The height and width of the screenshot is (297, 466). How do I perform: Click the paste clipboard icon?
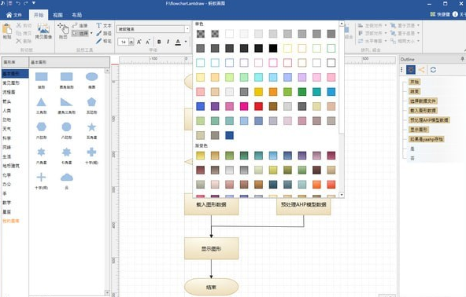click(x=7, y=31)
